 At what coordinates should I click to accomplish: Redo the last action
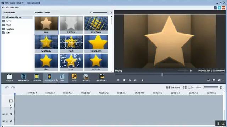[13, 87]
